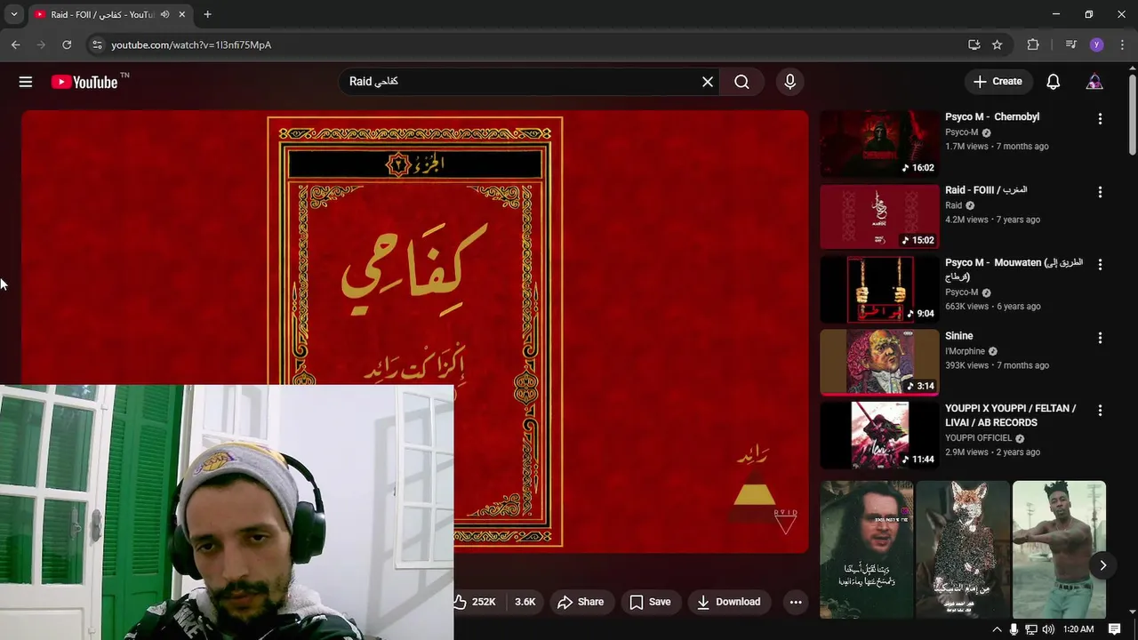1138x640 pixels.
Task: Open the YouTube account avatar menu
Action: pos(1094,82)
